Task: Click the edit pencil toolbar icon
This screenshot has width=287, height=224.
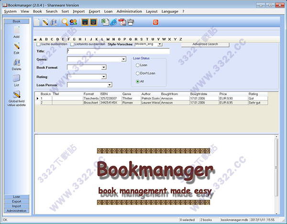Action: point(45,22)
